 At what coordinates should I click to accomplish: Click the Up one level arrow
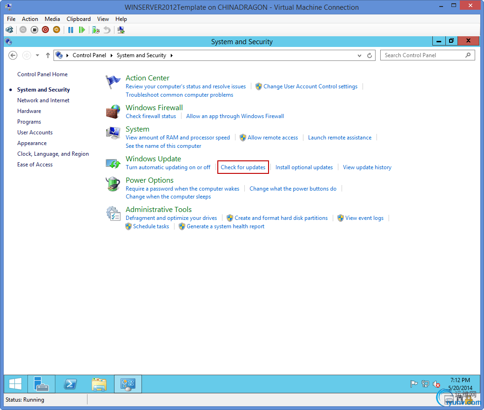[48, 55]
